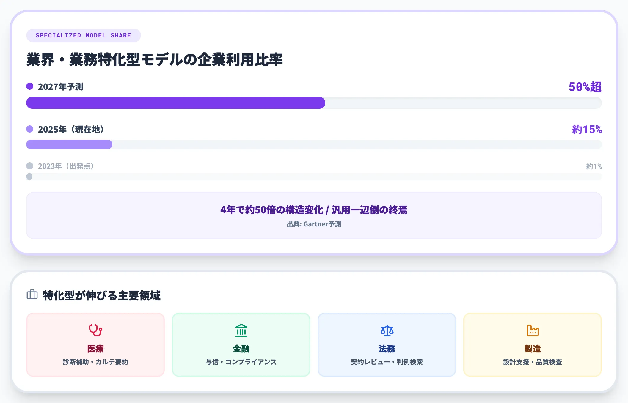Click the 2027年予測 label
This screenshot has width=628, height=403.
point(61,86)
